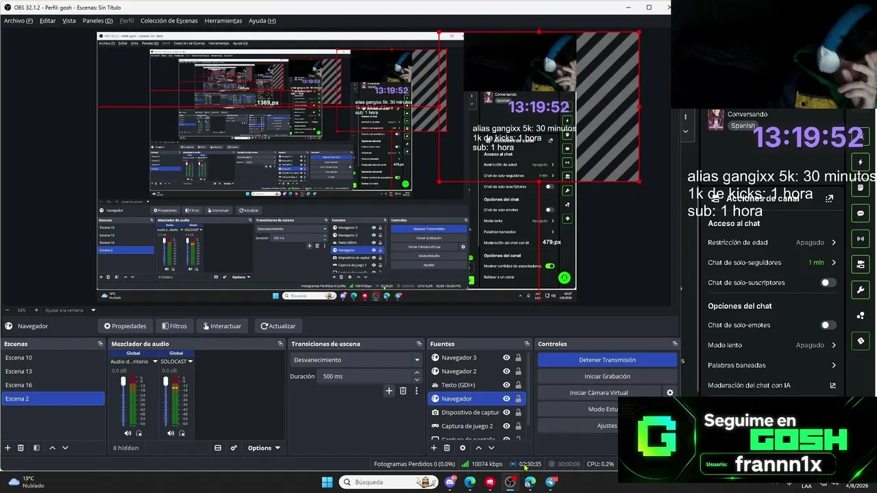Undock the Transiciones de escena panel
The width and height of the screenshot is (877, 493).
pyautogui.click(x=419, y=344)
